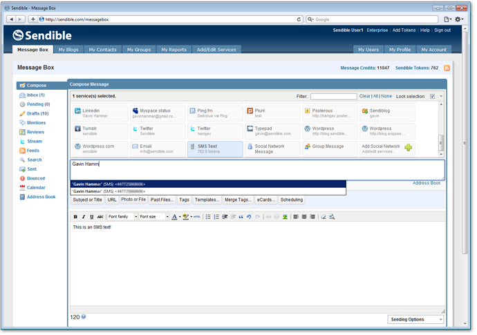Click the Scheduling button
The height and width of the screenshot is (335, 477).
point(293,200)
